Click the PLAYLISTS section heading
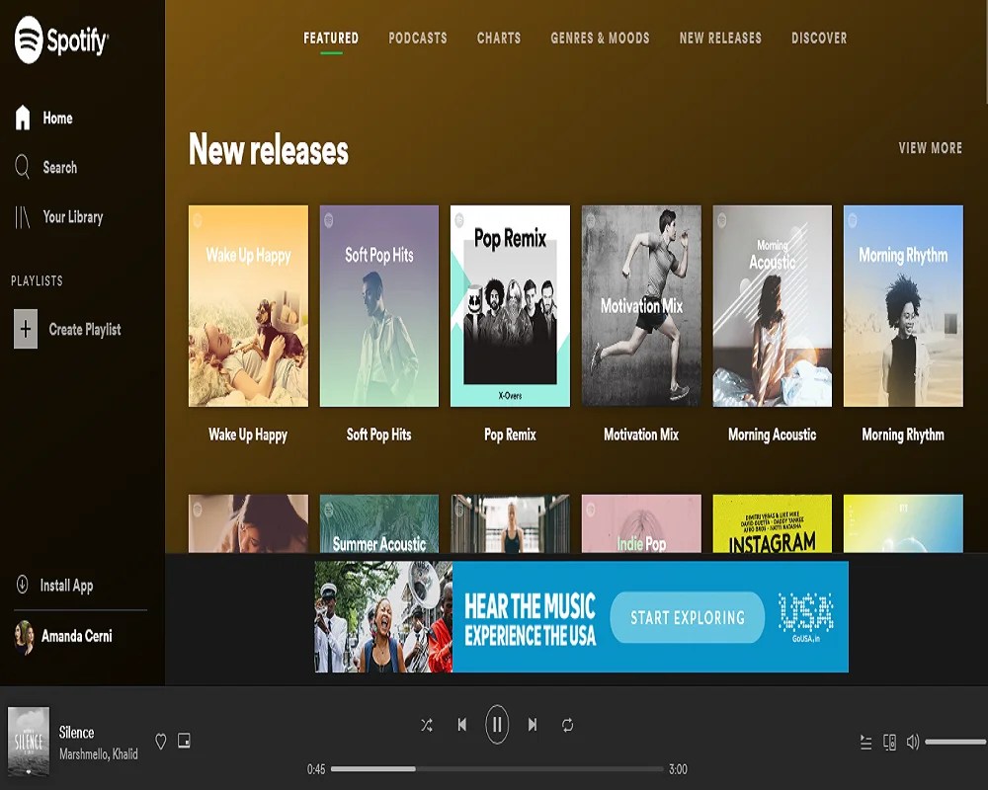Image resolution: width=988 pixels, height=790 pixels. (37, 281)
